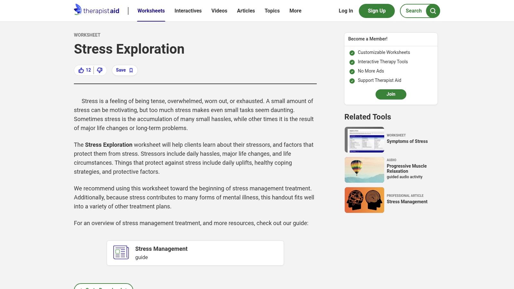This screenshot has width=514, height=289.
Task: Click the Join membership button
Action: coord(391,94)
